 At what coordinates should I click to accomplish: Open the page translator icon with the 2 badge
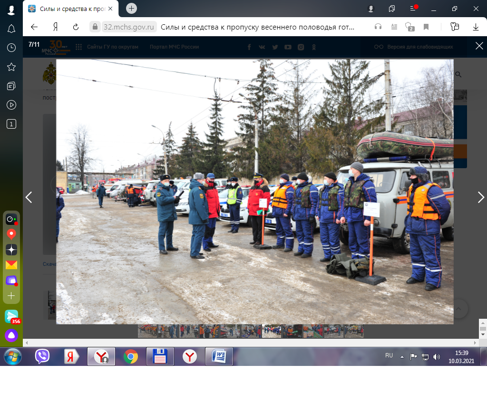(x=409, y=27)
